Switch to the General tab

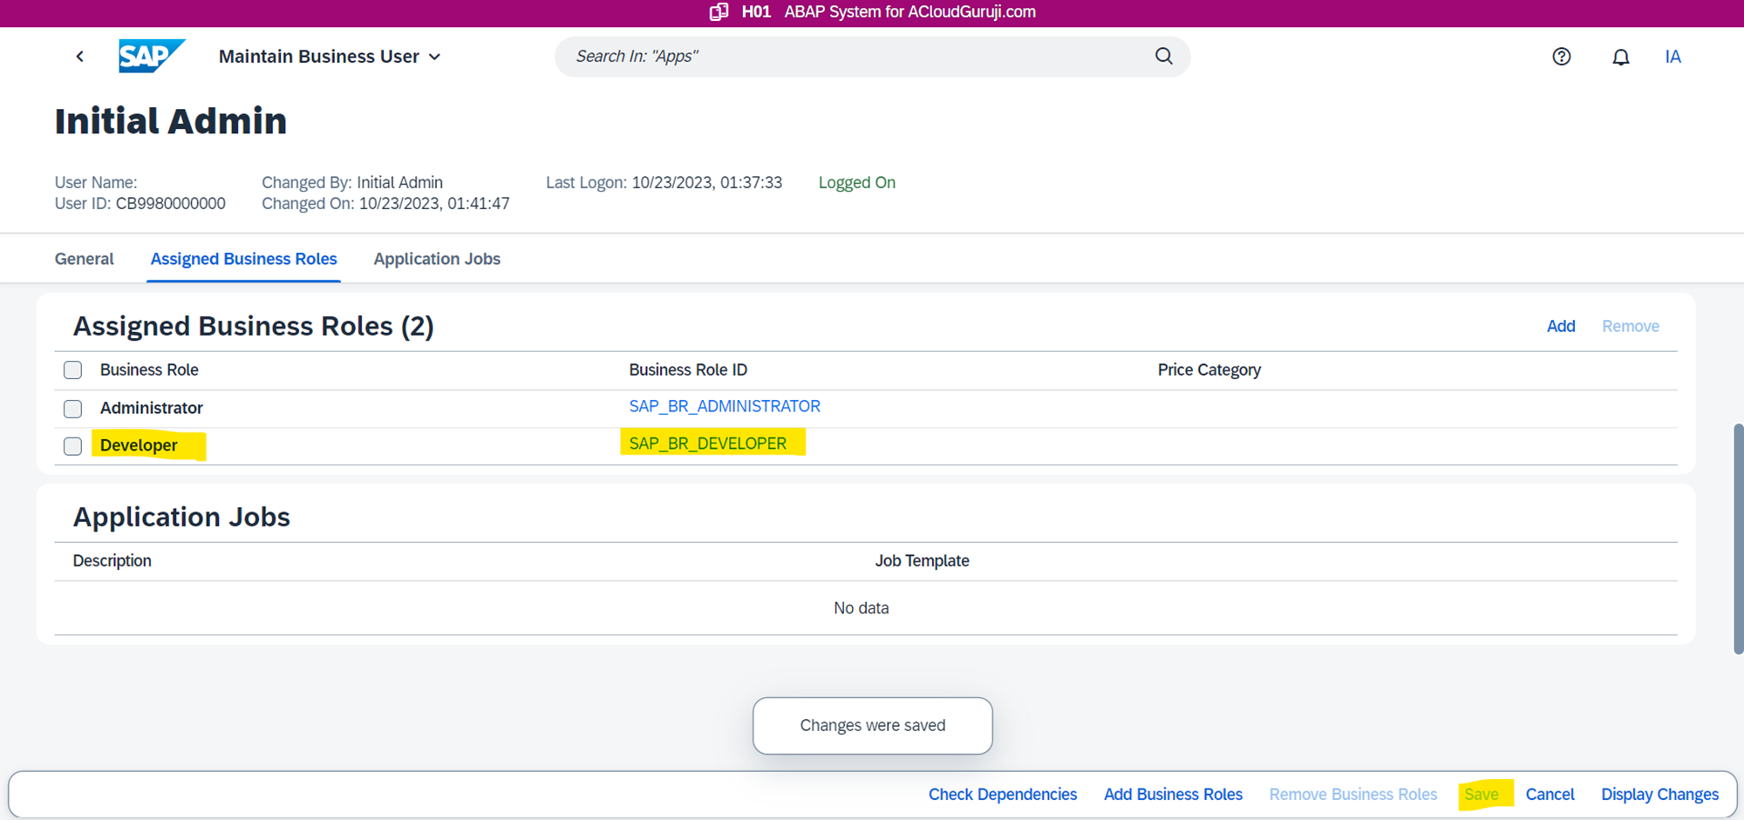[84, 259]
